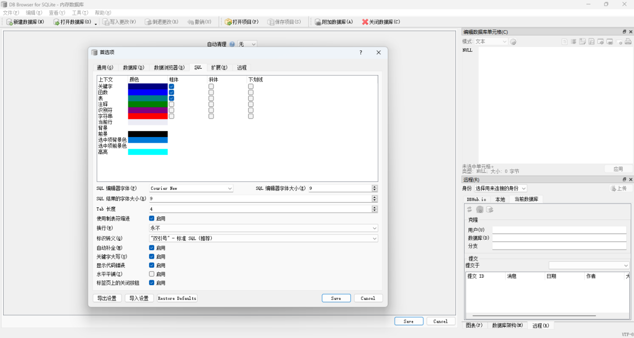The image size is (634, 338).
Task: Switch to the 数据浏览器 tab
Action: pos(169,68)
